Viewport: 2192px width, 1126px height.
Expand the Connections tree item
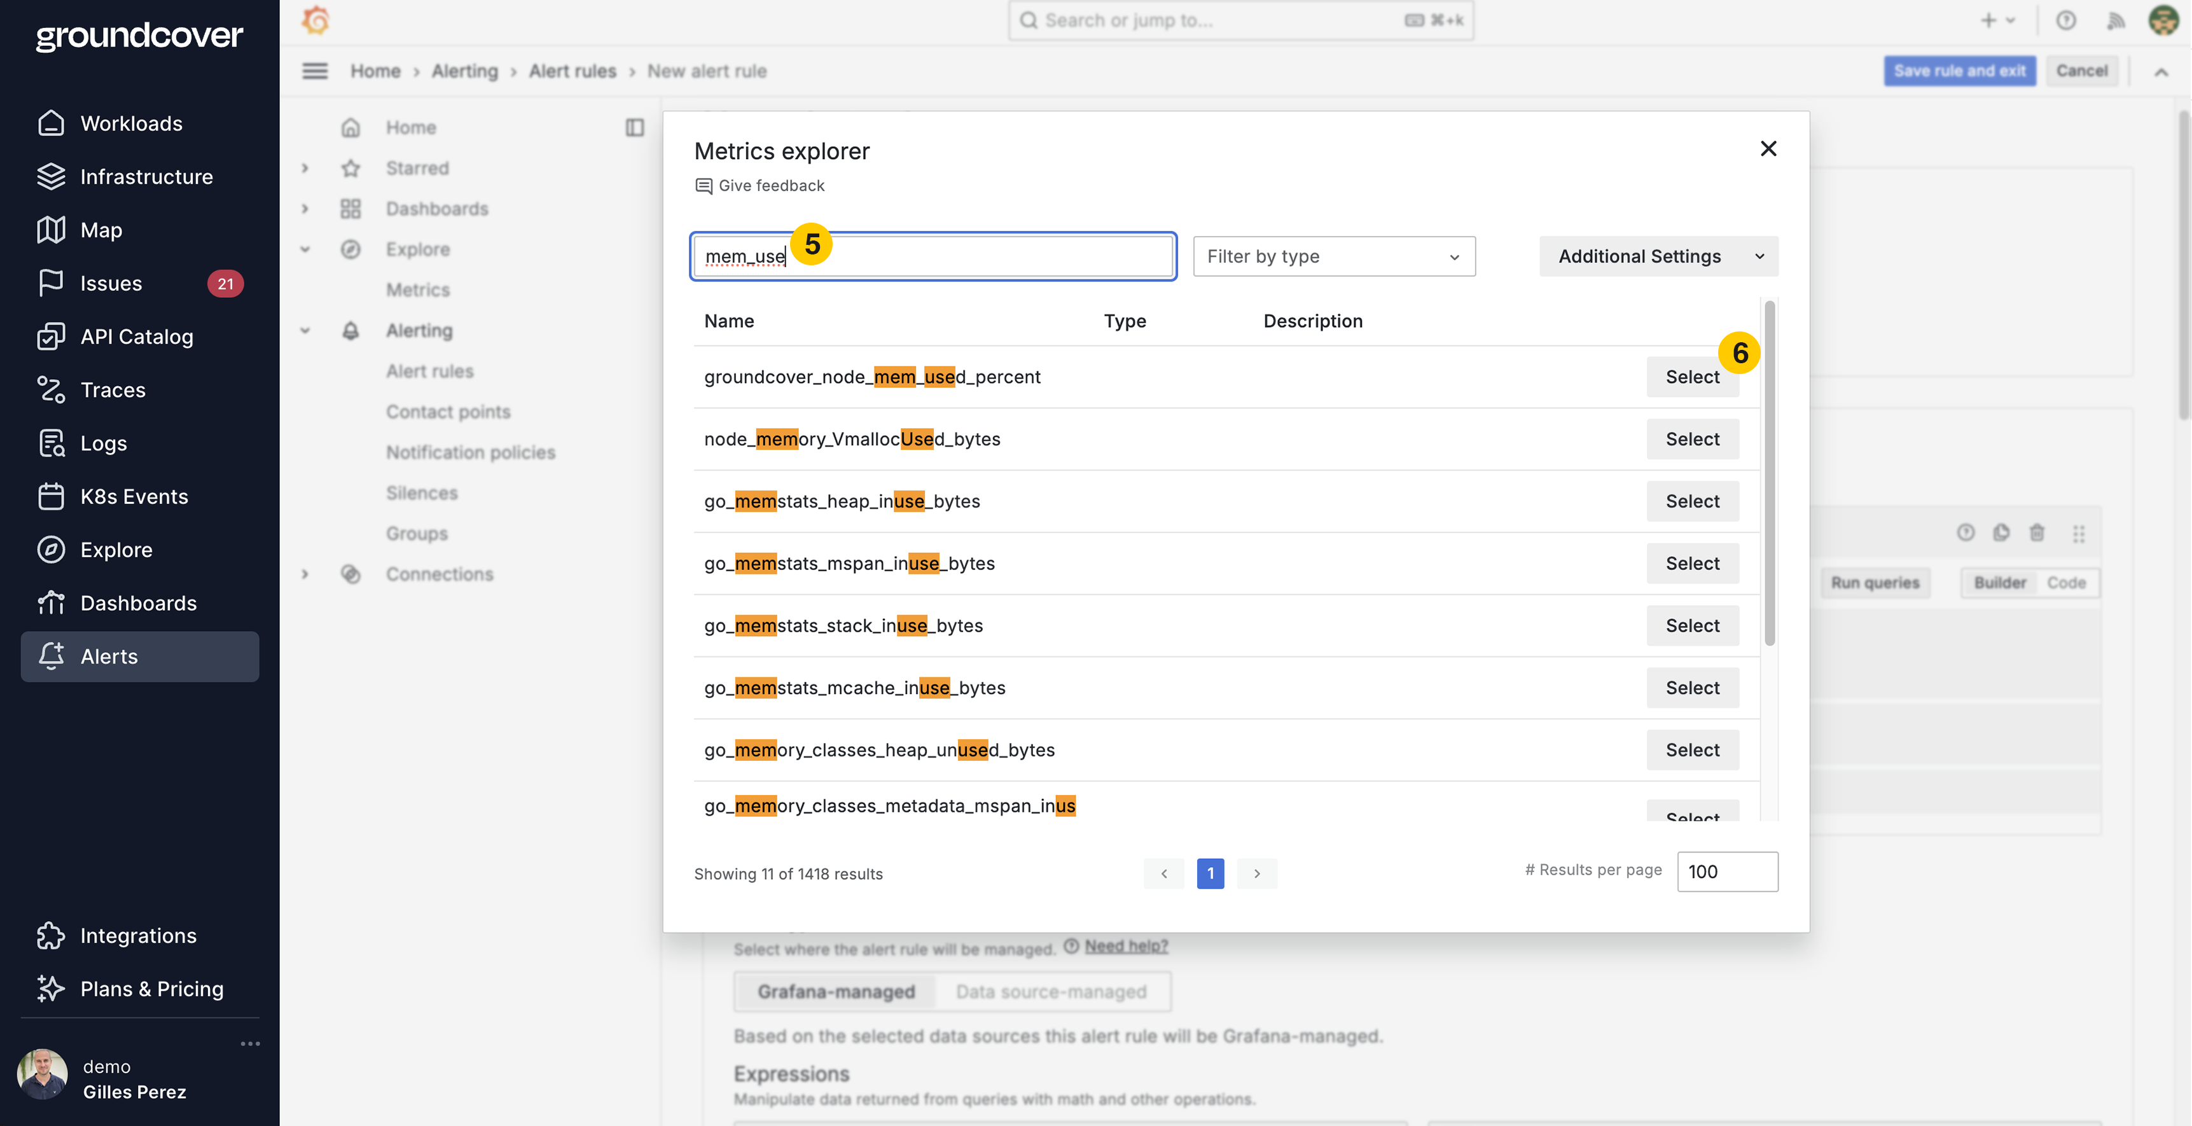[x=305, y=574]
